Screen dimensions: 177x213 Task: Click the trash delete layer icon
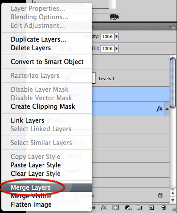[164, 208]
